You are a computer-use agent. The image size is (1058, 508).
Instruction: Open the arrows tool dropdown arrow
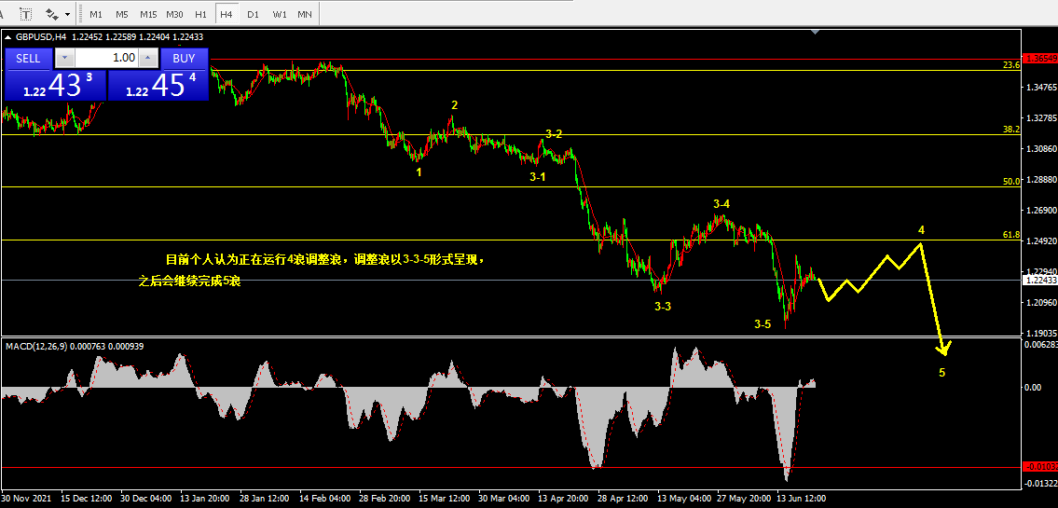pyautogui.click(x=67, y=13)
